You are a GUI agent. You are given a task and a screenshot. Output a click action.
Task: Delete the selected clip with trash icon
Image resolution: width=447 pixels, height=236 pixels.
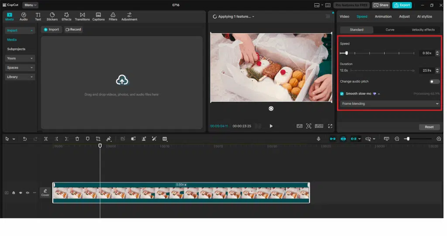point(77,139)
